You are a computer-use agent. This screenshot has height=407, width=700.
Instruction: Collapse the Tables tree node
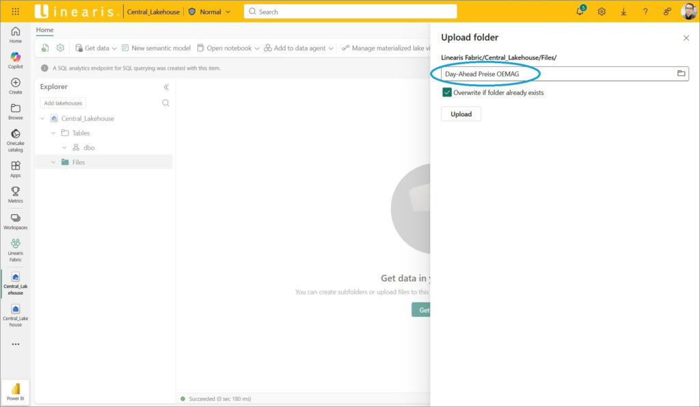pos(53,133)
